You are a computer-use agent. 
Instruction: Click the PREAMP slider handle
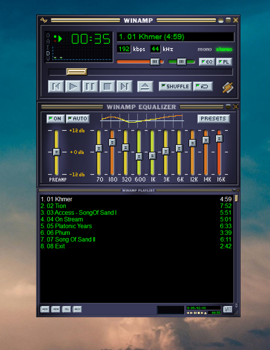pos(57,152)
